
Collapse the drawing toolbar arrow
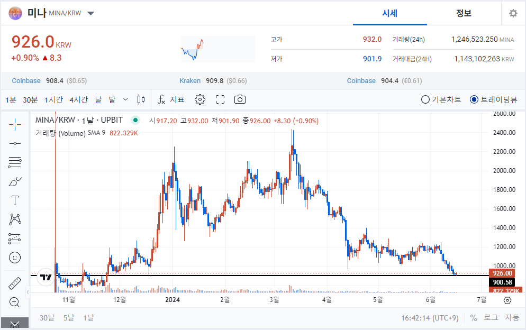tap(28, 292)
